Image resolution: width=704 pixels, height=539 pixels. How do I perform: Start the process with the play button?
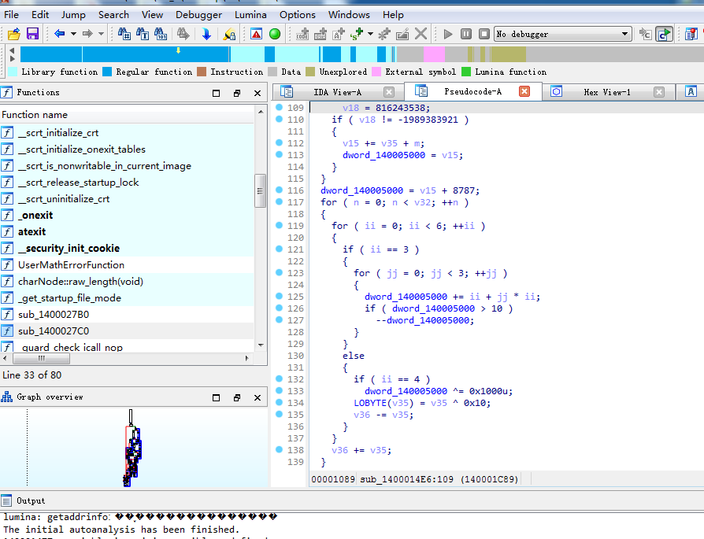(x=447, y=34)
